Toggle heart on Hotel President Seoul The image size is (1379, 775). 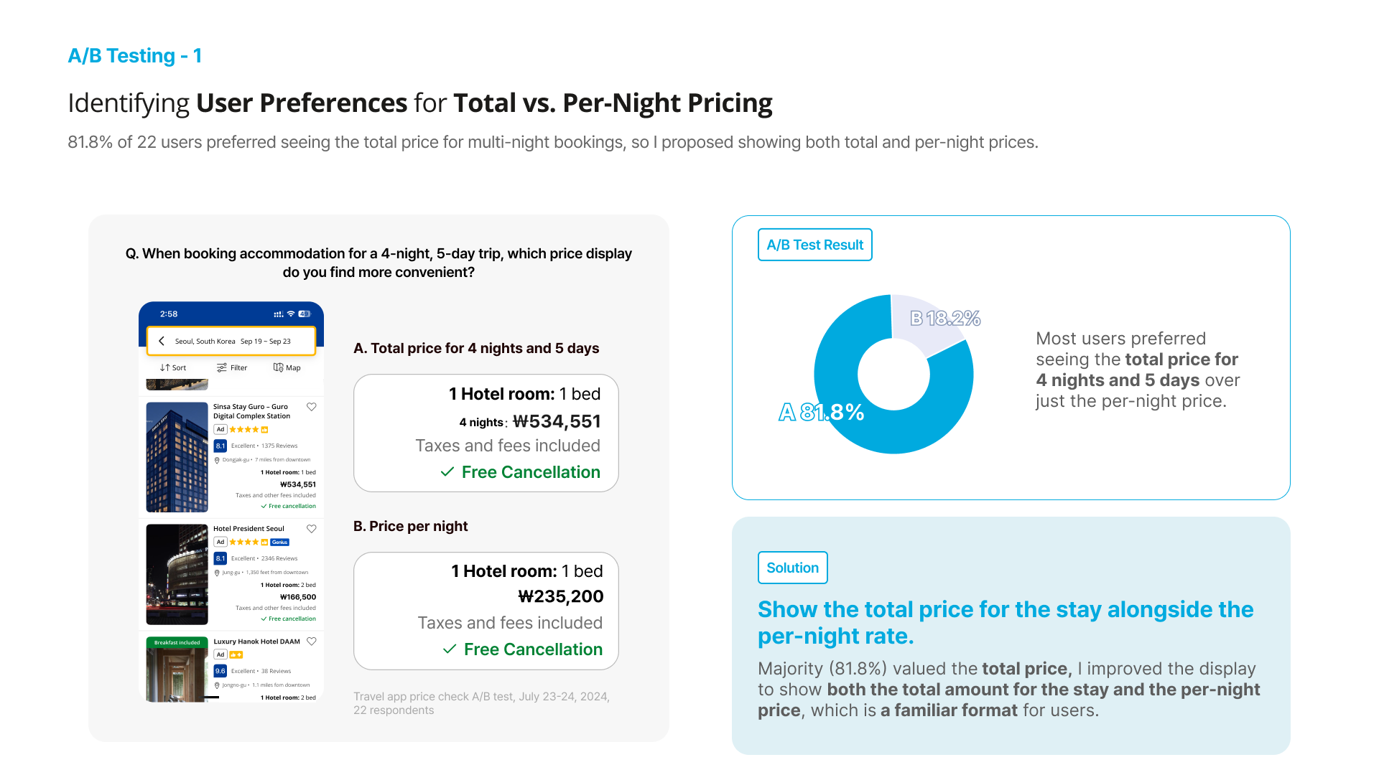[x=312, y=529]
